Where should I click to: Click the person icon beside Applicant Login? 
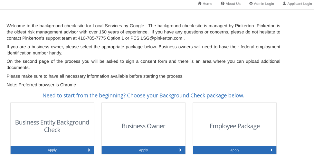(x=284, y=4)
